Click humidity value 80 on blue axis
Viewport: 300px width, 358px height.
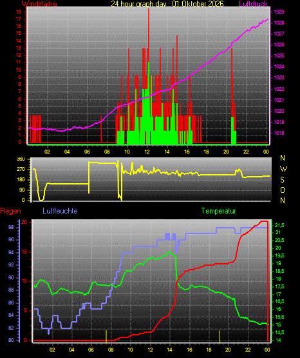pos(11,340)
